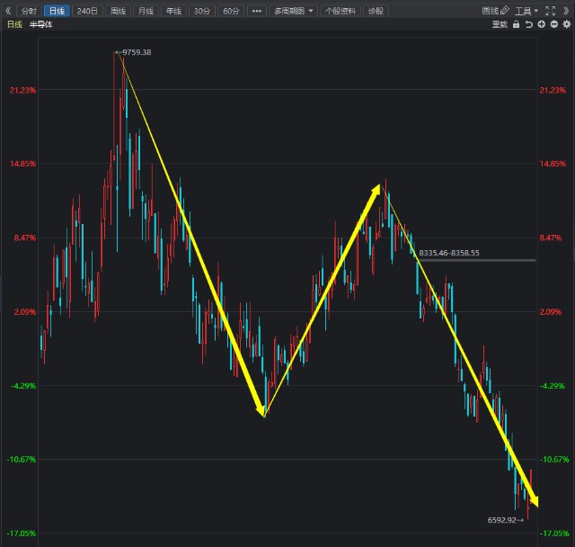
Task: Click the chart lock icon
Action: pos(516,24)
